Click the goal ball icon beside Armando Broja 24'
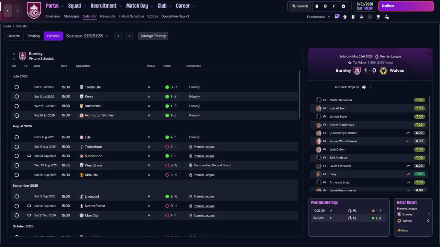Viewport: 440px width, 247px height. tap(364, 87)
